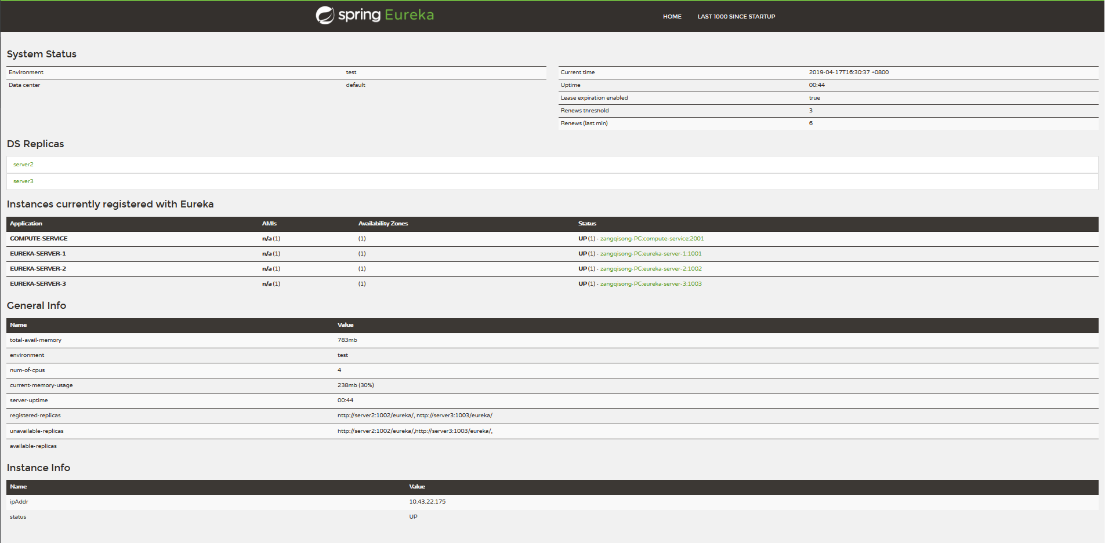Image resolution: width=1105 pixels, height=543 pixels.
Task: Click the General Info heading
Action: [37, 305]
